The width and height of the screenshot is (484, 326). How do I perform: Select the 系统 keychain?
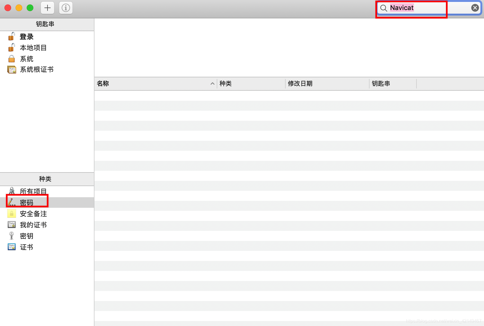[x=47, y=59]
